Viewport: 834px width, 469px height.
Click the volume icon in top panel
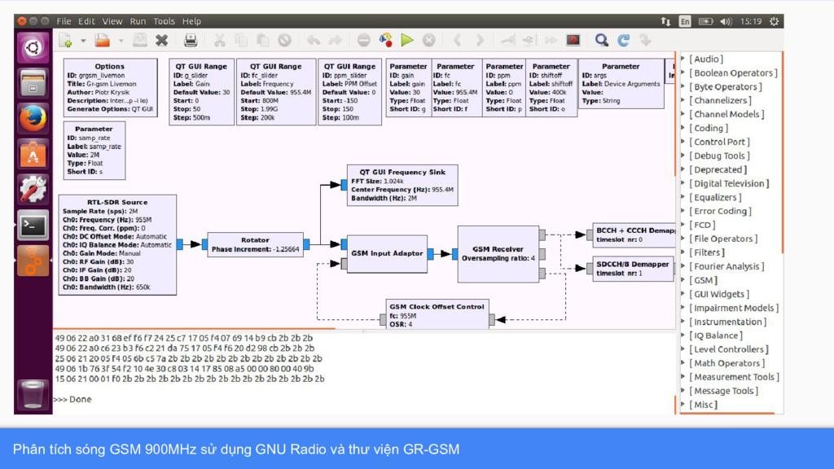[726, 21]
